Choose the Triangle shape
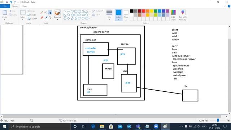This screenshot has height=130, width=231. point(87,11)
